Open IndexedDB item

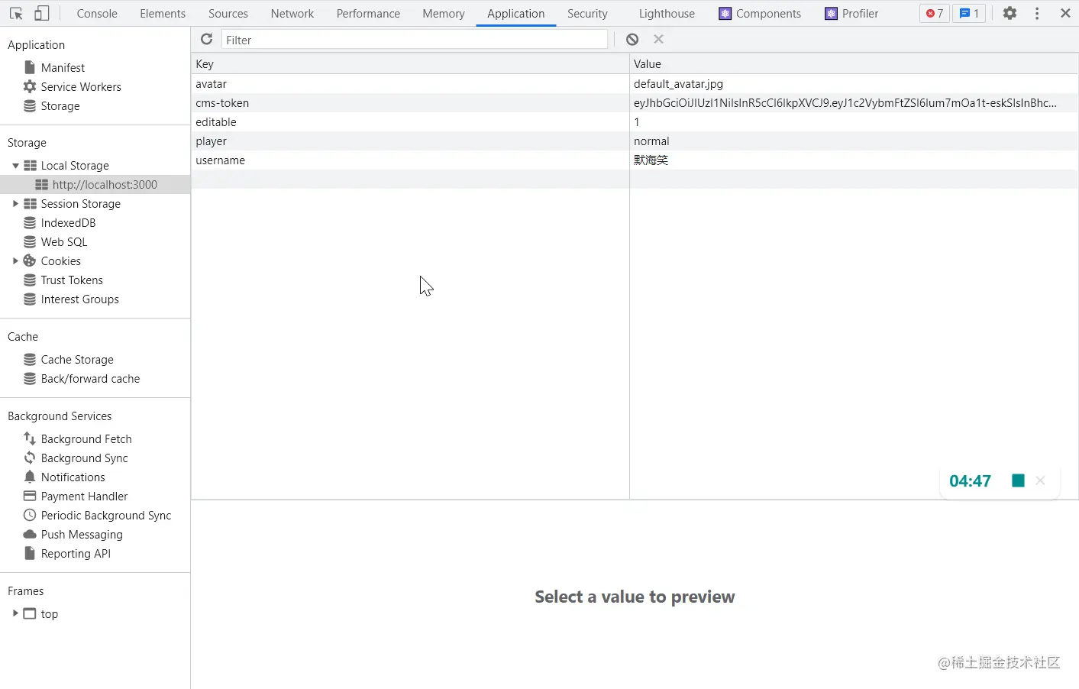point(68,222)
